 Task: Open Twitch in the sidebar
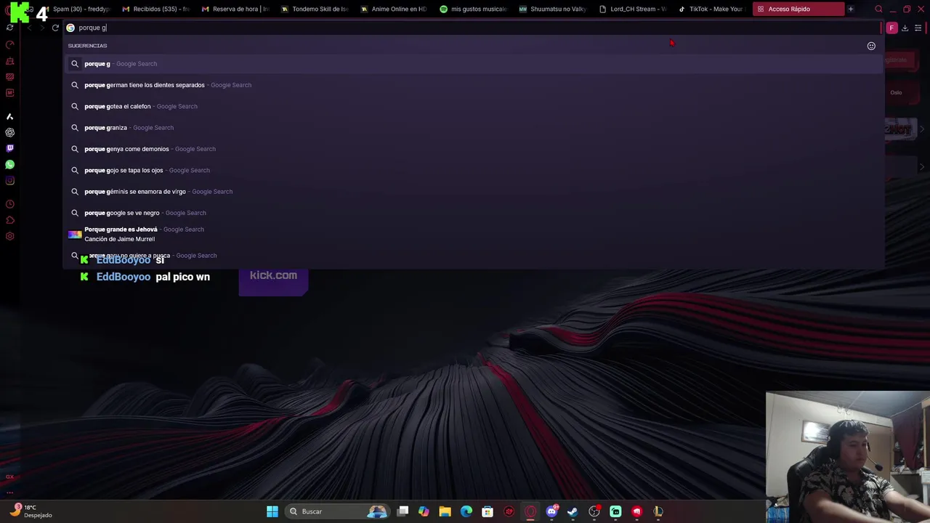pyautogui.click(x=9, y=148)
